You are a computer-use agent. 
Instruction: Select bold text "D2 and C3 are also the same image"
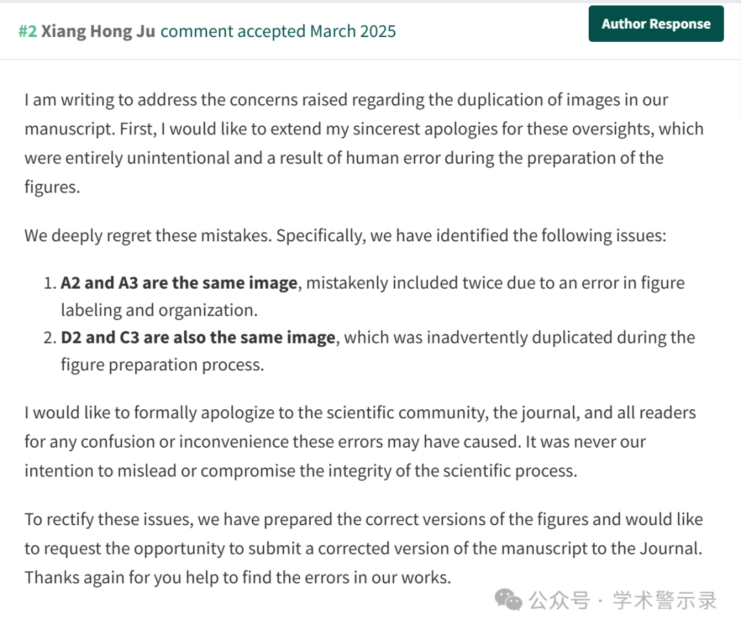click(x=198, y=338)
